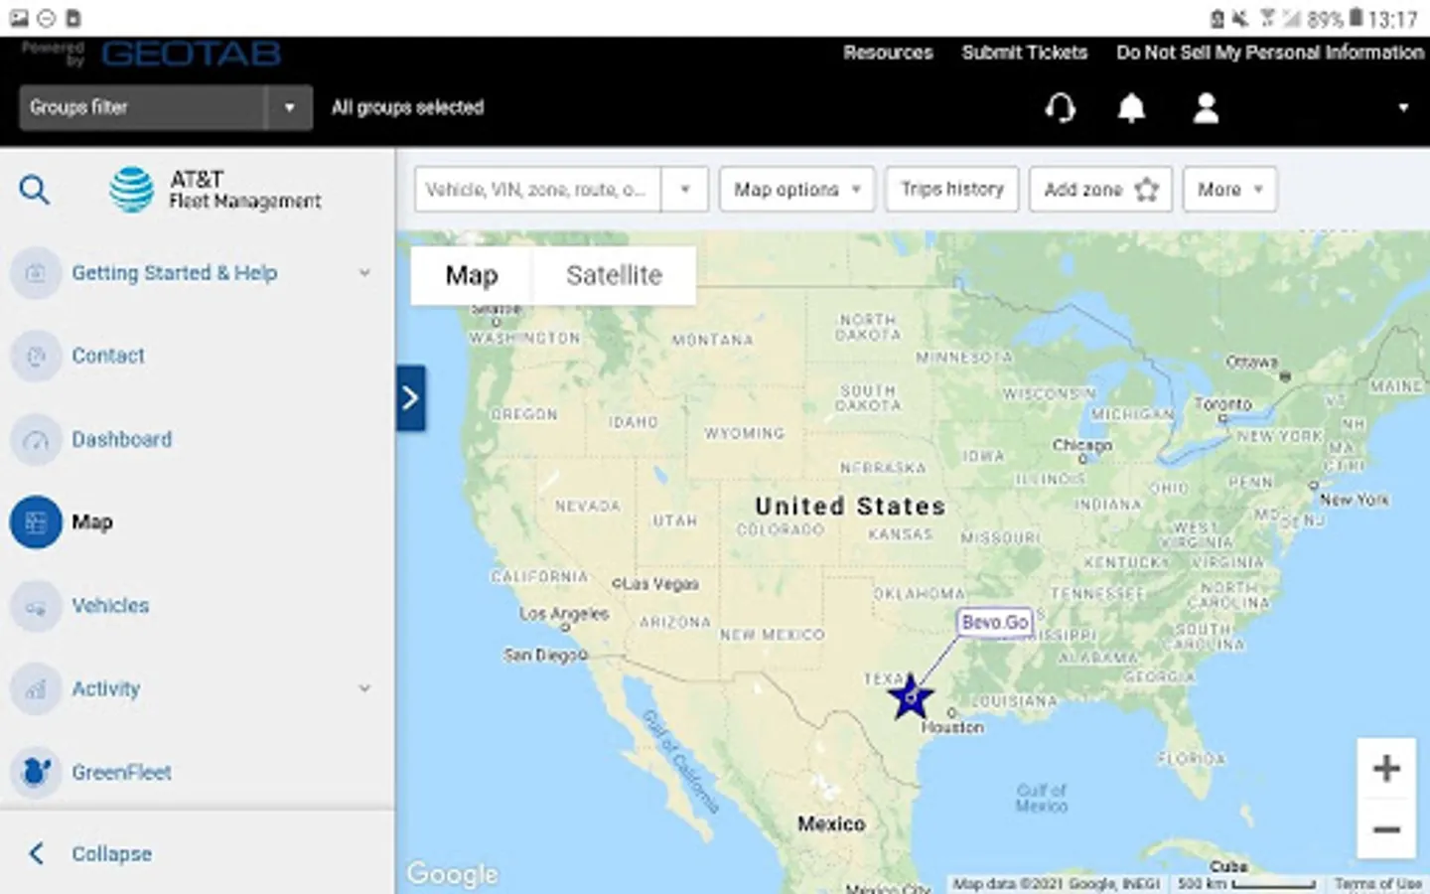Viewport: 1430px width, 894px height.
Task: Open the headset support icon
Action: (1061, 107)
